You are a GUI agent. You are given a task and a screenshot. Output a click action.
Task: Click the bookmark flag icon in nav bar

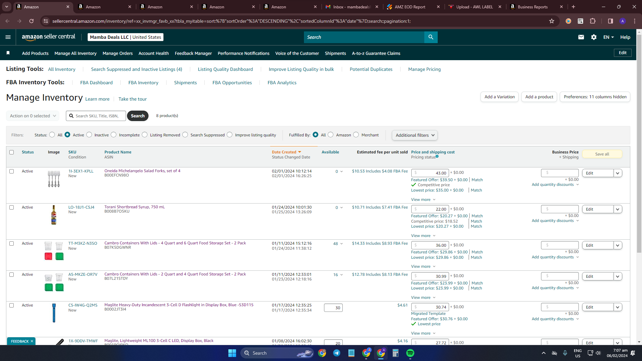pos(8,53)
